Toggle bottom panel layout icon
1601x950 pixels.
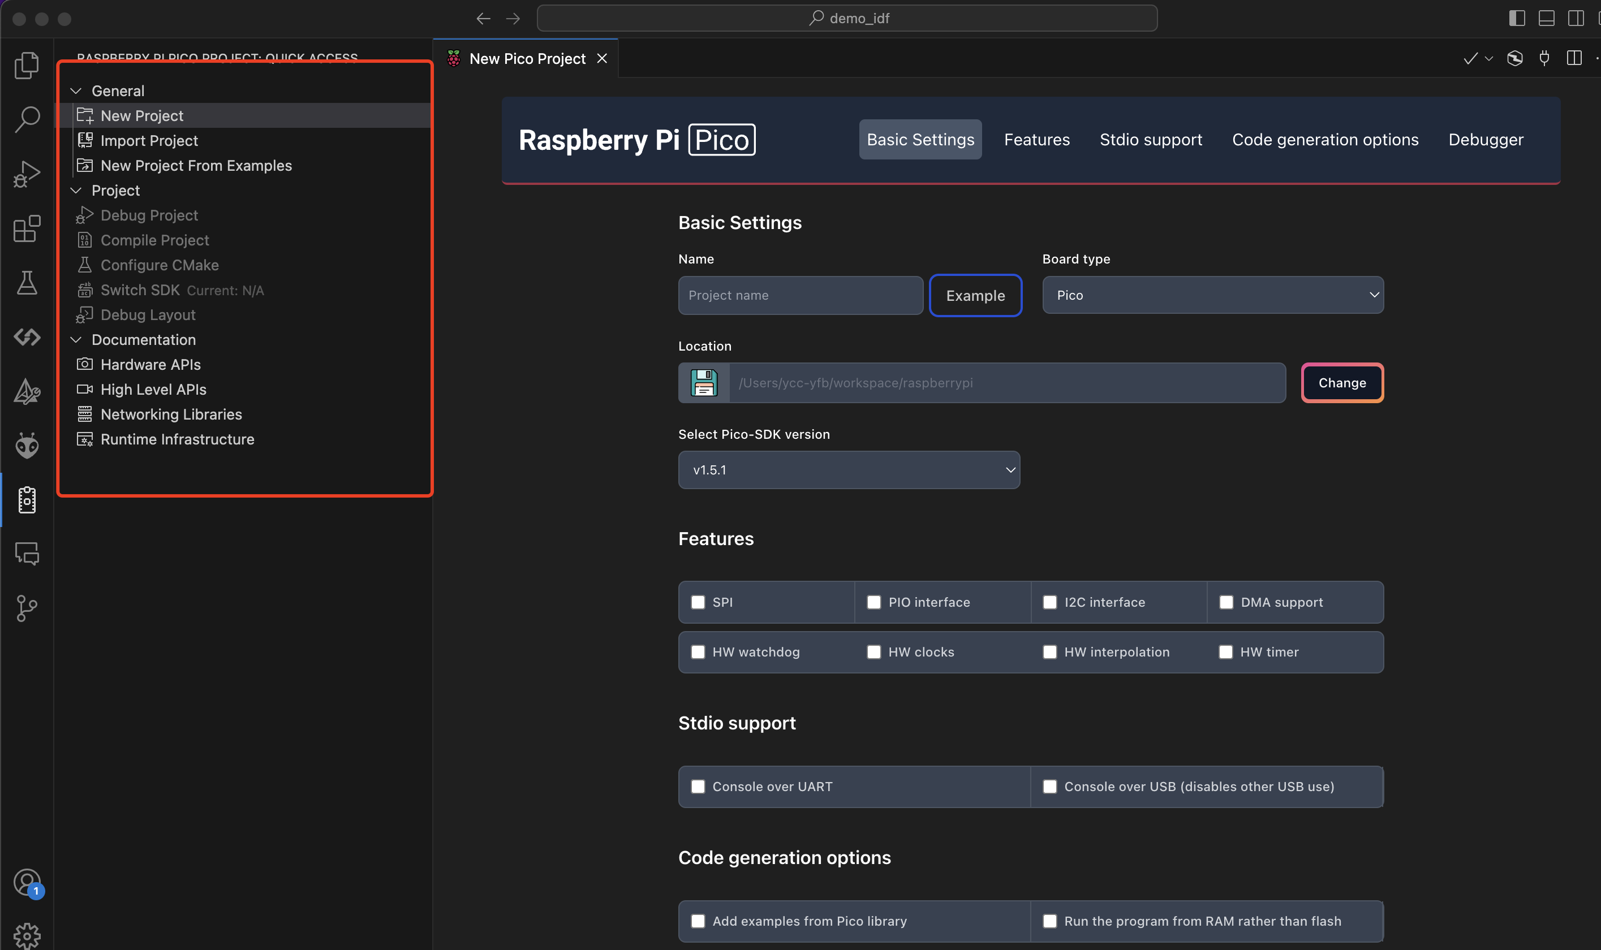point(1547,18)
